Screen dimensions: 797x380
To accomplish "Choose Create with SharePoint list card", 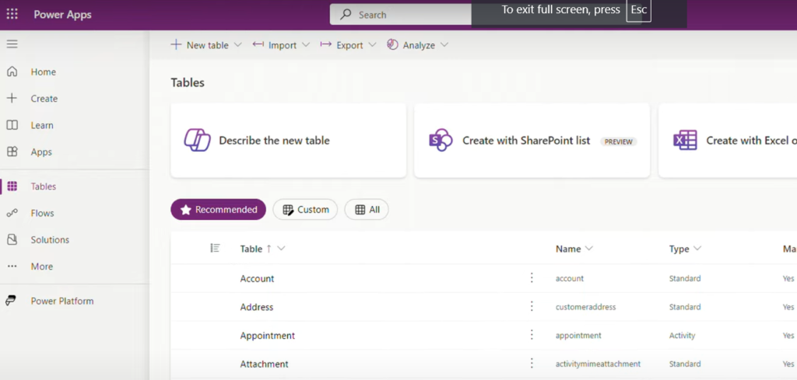I will [x=532, y=141].
